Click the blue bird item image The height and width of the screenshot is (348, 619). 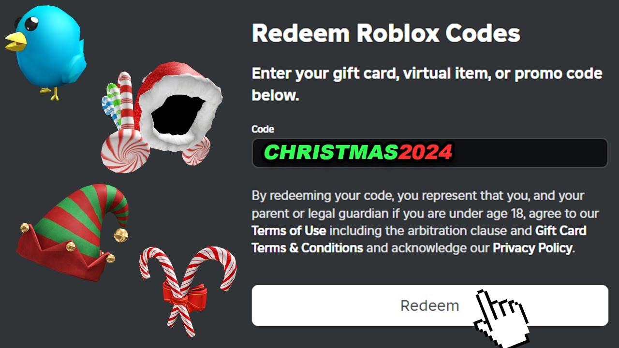coord(45,51)
